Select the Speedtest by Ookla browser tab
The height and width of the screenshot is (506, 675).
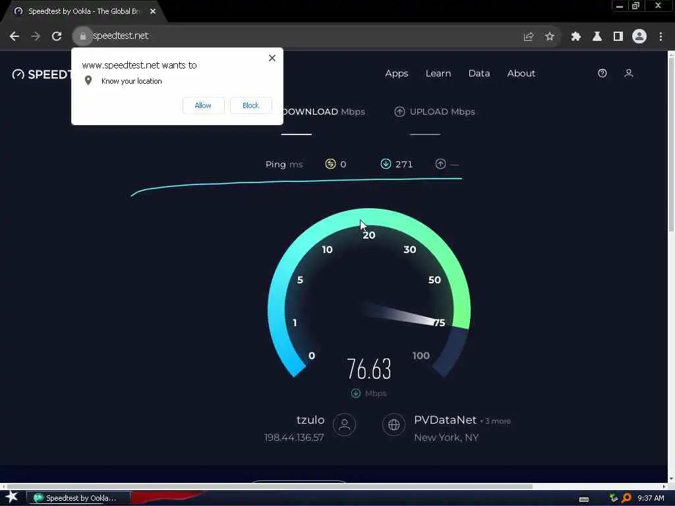click(84, 12)
